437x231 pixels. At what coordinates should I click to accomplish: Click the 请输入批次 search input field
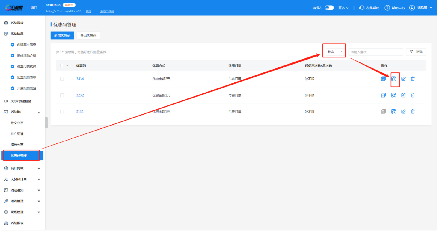pos(376,52)
